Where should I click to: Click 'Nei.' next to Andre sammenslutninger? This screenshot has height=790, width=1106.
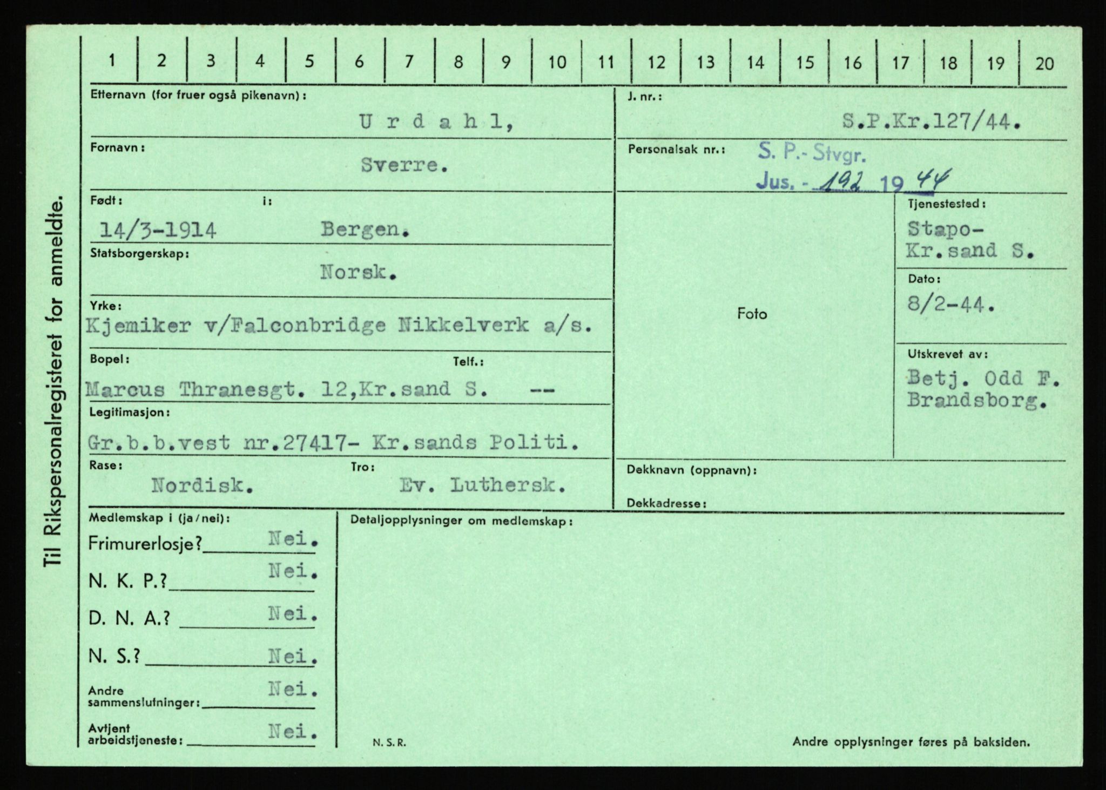(293, 690)
